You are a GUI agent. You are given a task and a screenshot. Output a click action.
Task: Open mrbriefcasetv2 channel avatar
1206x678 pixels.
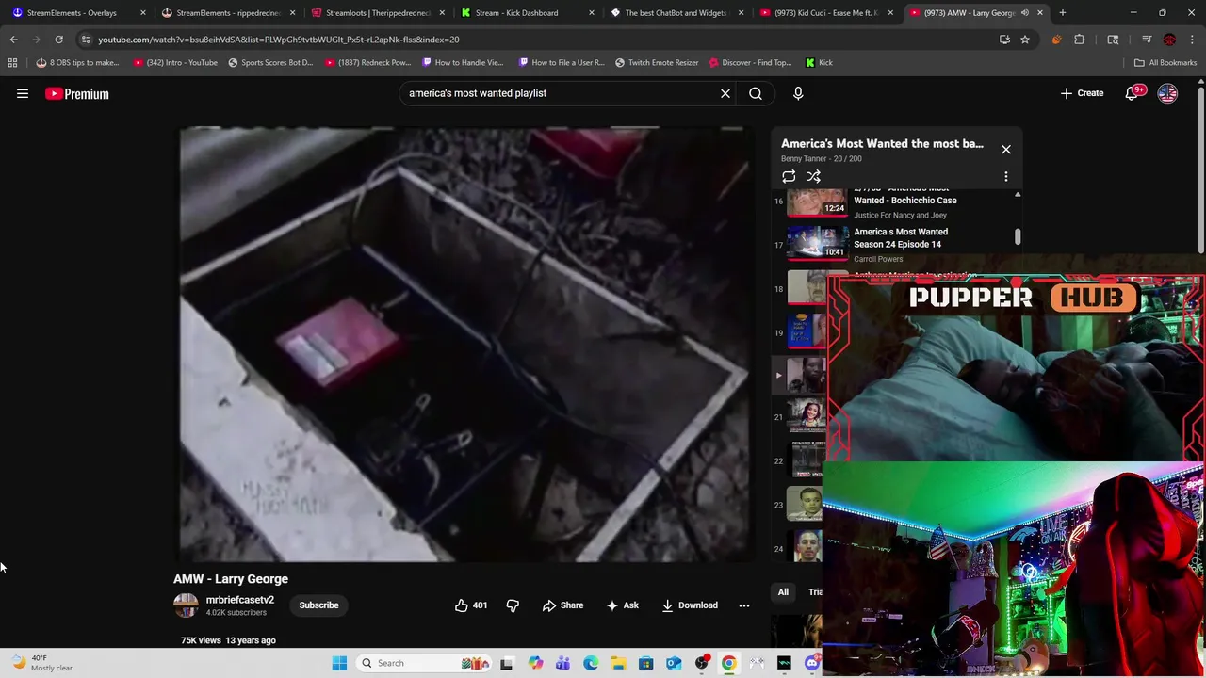coord(186,605)
